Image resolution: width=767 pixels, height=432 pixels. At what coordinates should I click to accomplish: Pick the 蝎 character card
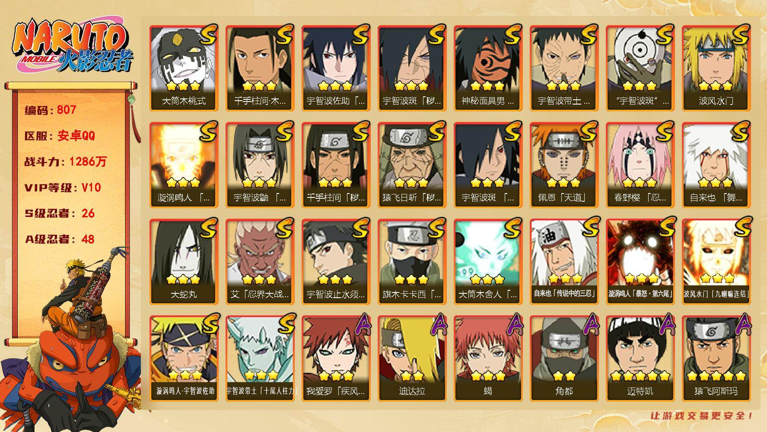[488, 359]
